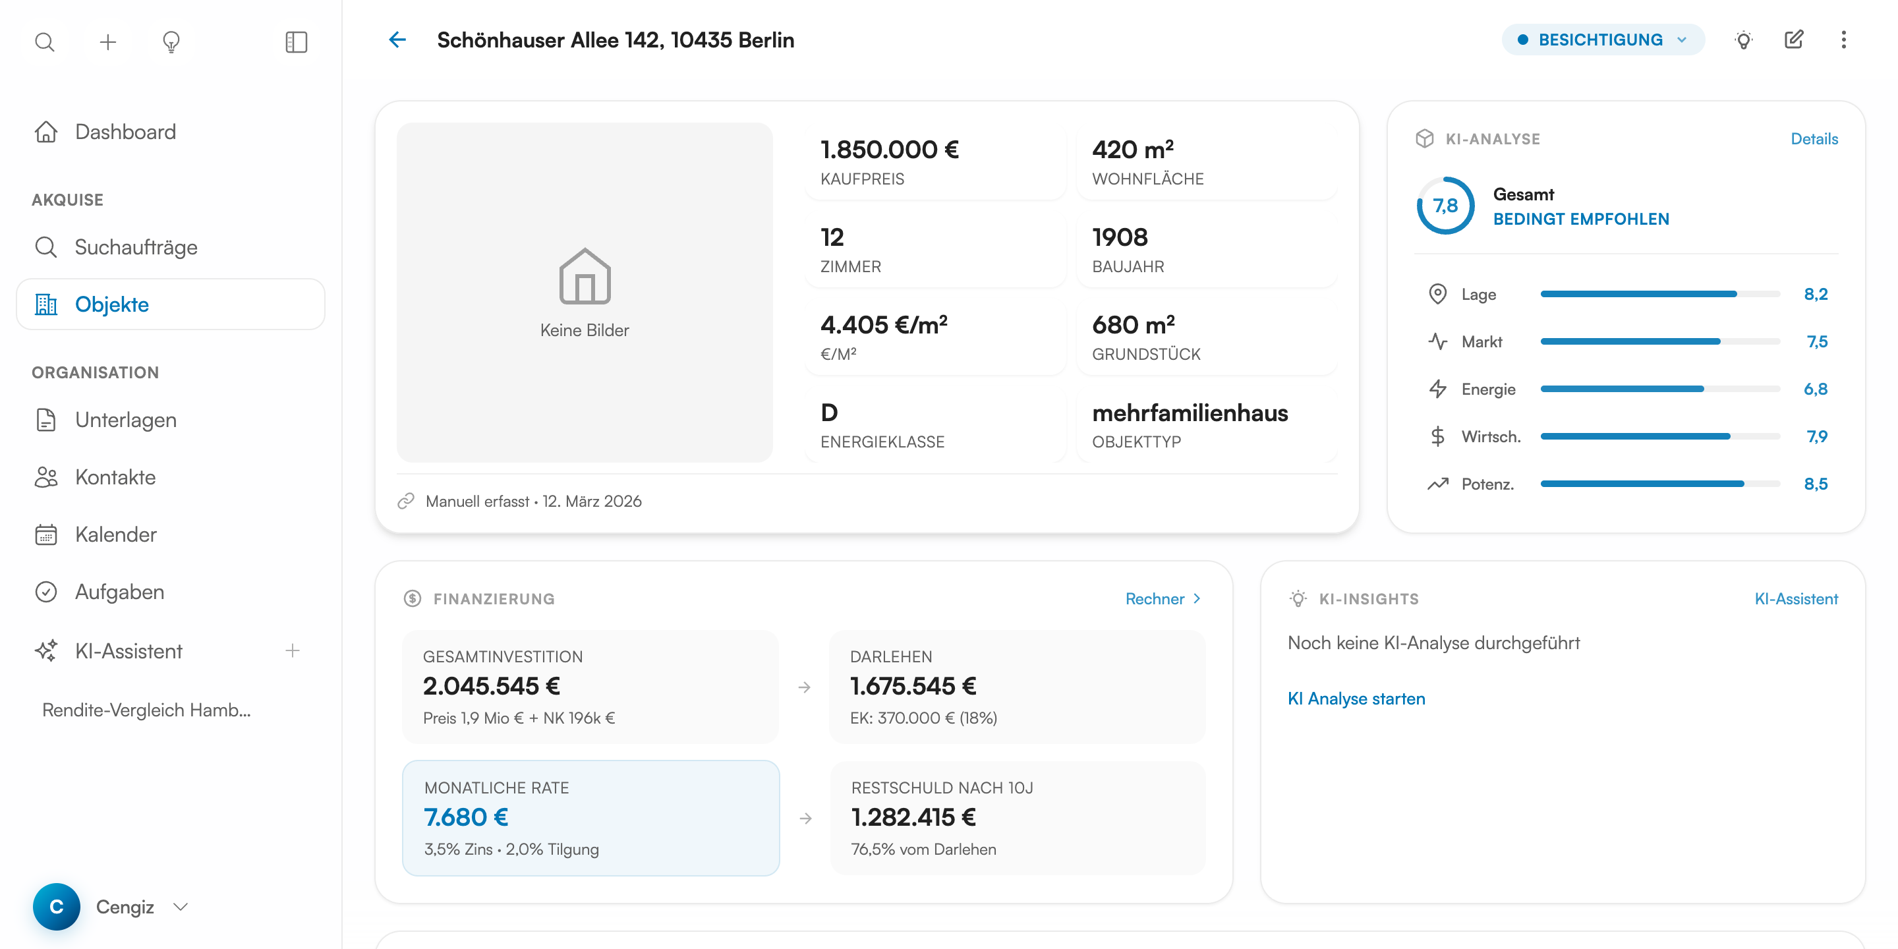Open the Besichtigung status dropdown

pos(1603,40)
